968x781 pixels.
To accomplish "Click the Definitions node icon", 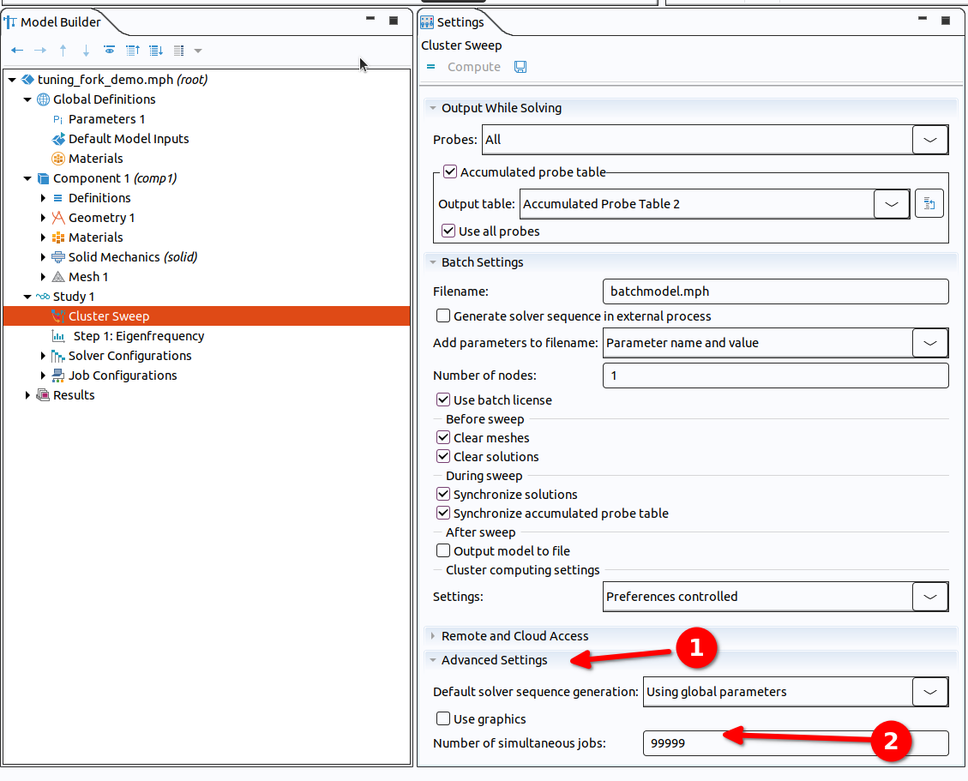I will pos(58,198).
